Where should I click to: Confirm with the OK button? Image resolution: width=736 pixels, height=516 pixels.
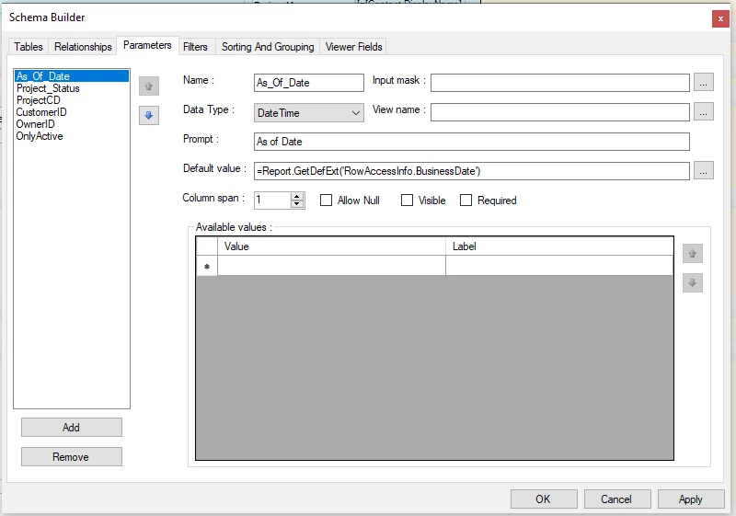(x=544, y=499)
